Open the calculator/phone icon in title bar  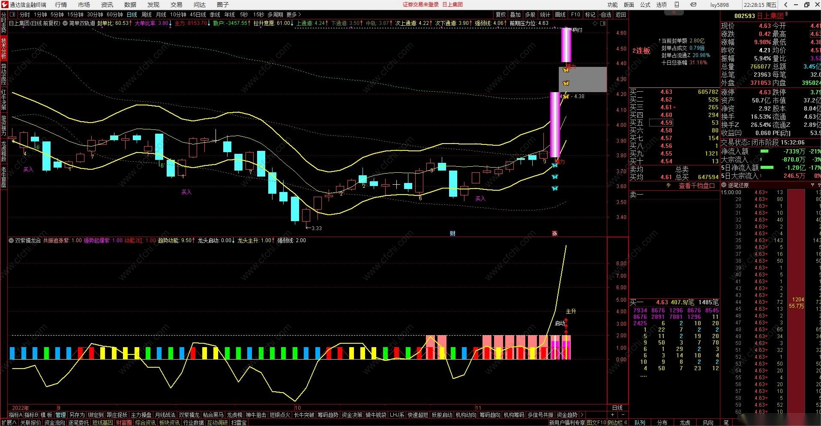coord(677,5)
